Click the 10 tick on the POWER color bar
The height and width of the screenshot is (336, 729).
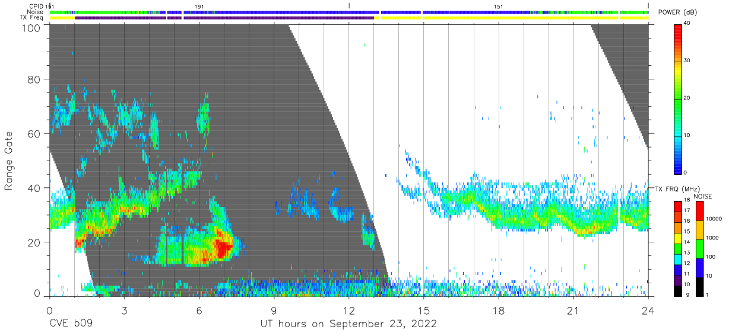click(x=687, y=135)
